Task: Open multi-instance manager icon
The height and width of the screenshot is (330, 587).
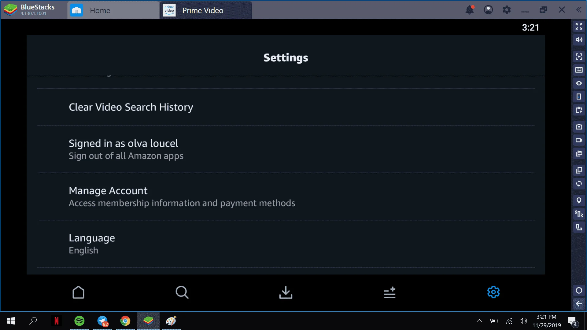Action: [579, 170]
